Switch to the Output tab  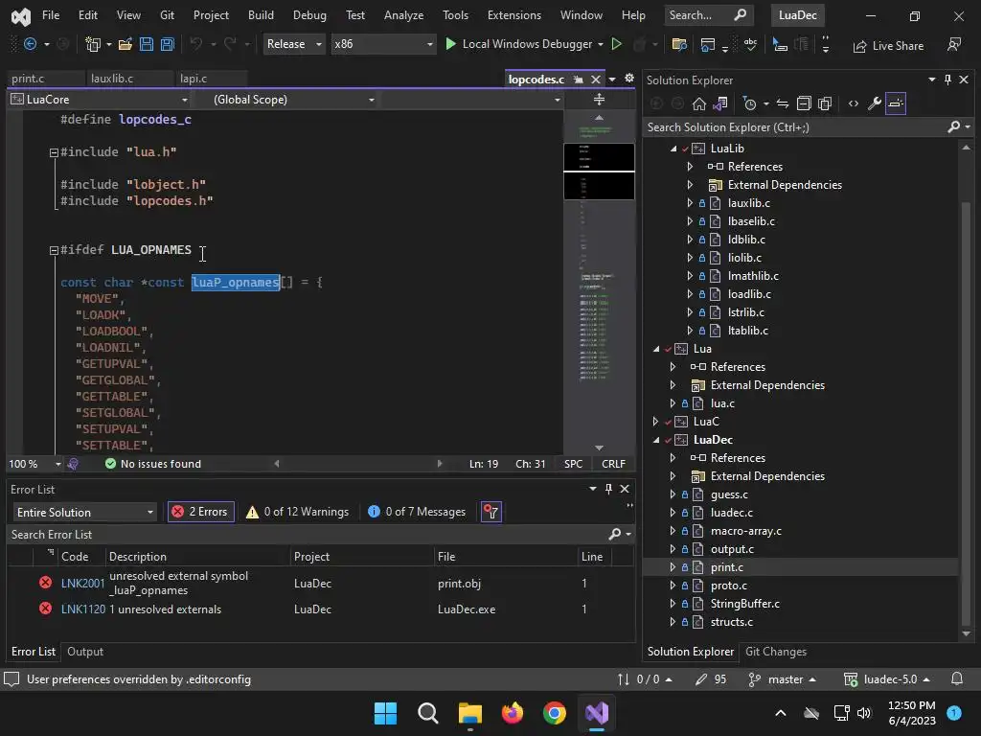85,652
